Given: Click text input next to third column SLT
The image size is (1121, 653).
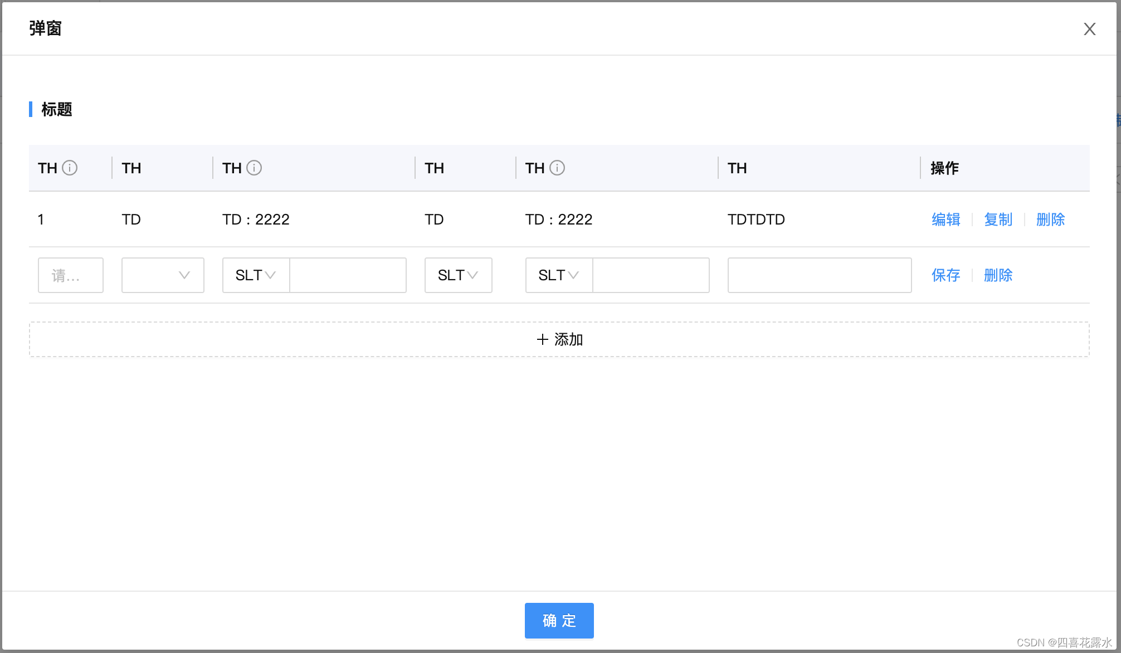Looking at the screenshot, I should click(x=348, y=275).
